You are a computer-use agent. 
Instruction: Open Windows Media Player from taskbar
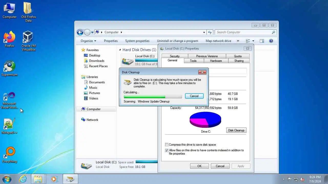54,179
